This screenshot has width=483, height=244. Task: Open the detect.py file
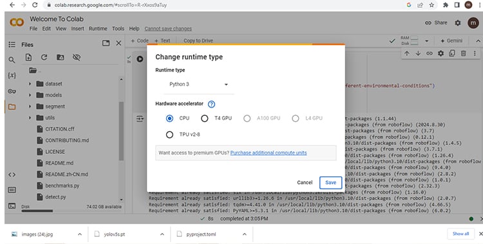coord(55,197)
